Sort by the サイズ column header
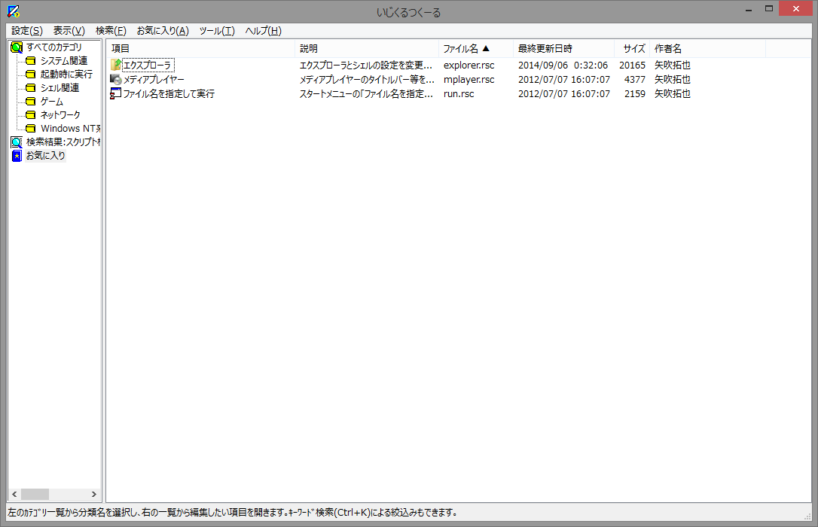818x527 pixels. (x=632, y=48)
